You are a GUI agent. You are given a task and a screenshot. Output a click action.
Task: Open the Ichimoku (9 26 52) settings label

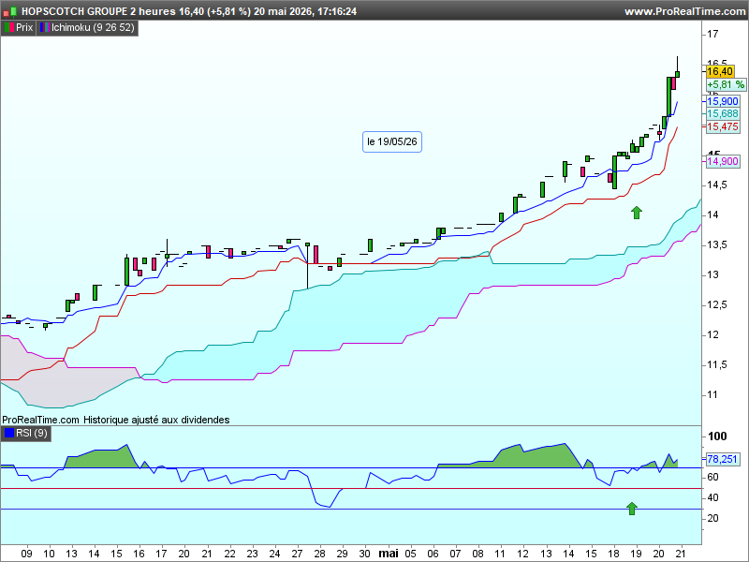click(x=93, y=28)
